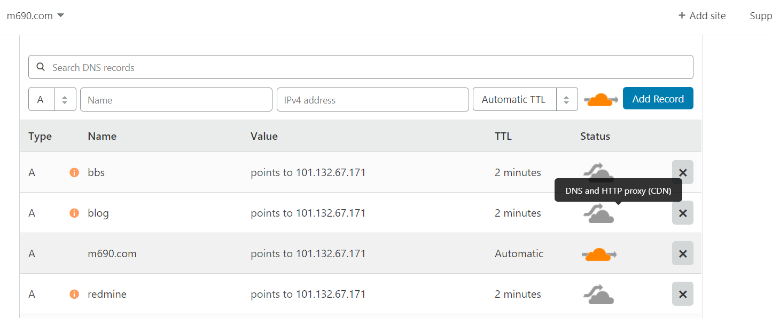Delete the bbs DNS record
The image size is (772, 318).
coord(682,172)
